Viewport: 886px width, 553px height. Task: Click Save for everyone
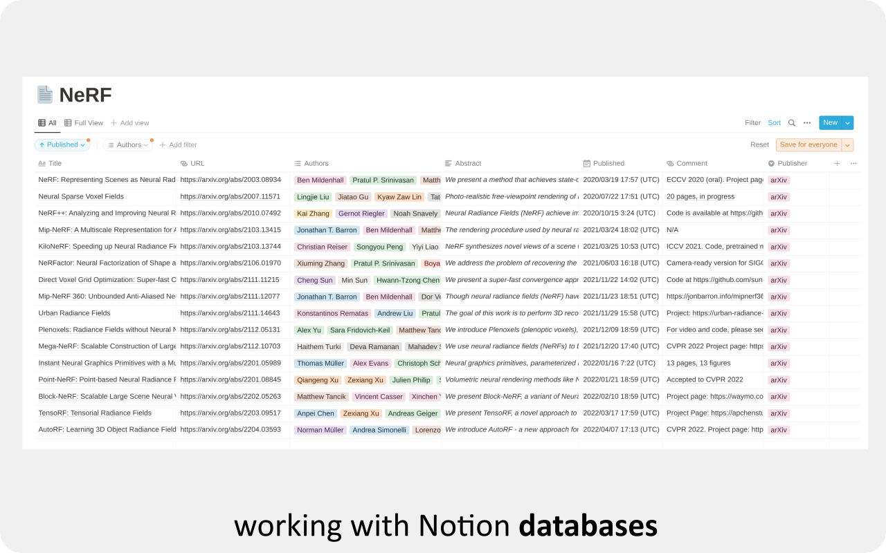[x=808, y=145]
